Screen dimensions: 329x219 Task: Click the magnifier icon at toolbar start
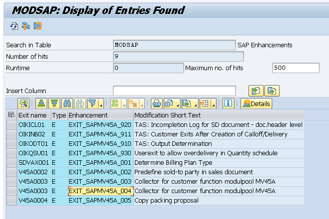tap(23, 104)
